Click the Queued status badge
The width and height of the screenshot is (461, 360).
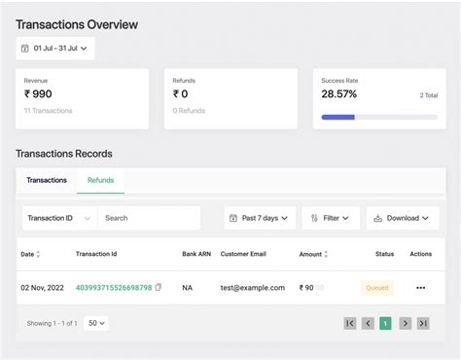(377, 288)
